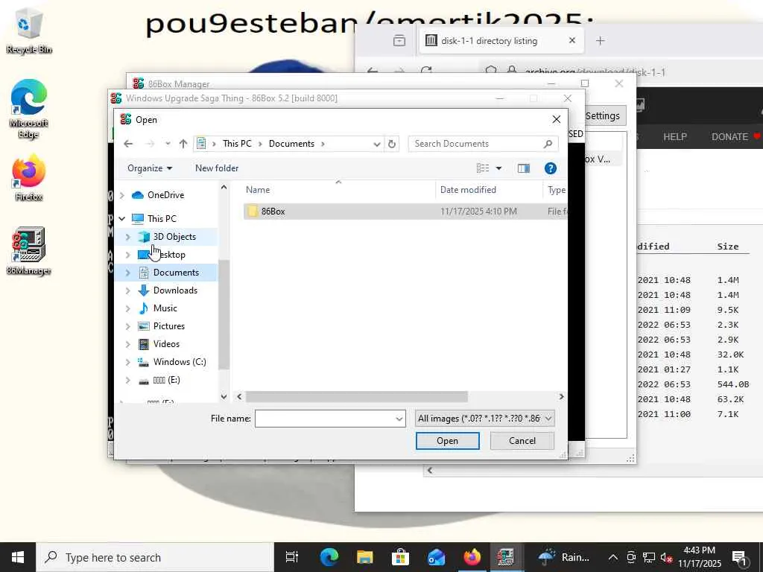Sort by the Name column header
The image size is (763, 572).
point(258,190)
